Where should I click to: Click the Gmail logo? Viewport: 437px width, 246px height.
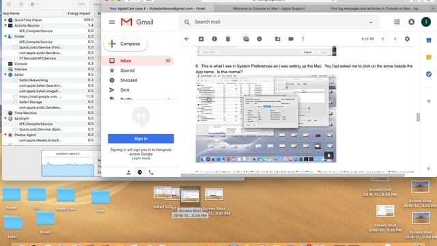[x=137, y=22]
